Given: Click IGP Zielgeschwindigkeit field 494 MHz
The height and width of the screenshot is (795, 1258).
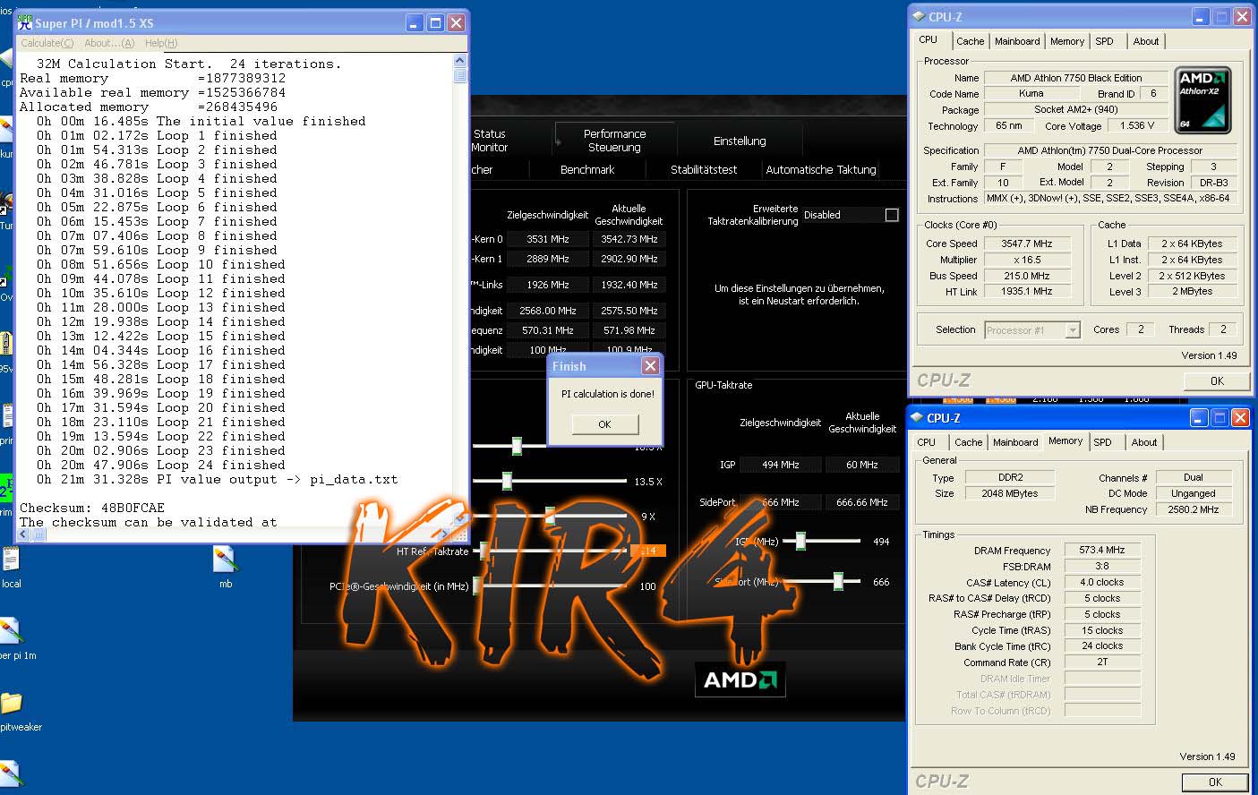Looking at the screenshot, I should [781, 465].
